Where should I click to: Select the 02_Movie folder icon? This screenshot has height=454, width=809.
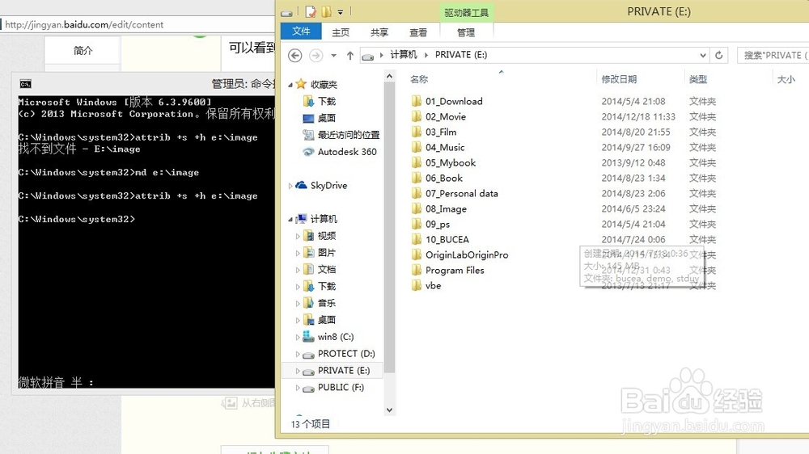click(x=417, y=116)
